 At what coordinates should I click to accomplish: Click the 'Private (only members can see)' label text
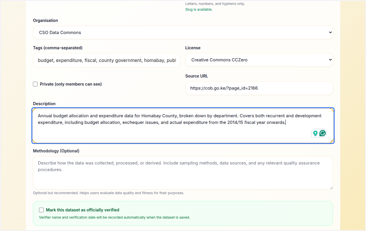coord(71,84)
